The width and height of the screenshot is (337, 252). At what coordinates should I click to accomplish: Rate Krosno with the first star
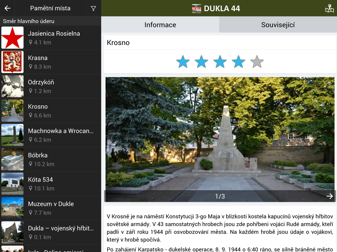183,62
